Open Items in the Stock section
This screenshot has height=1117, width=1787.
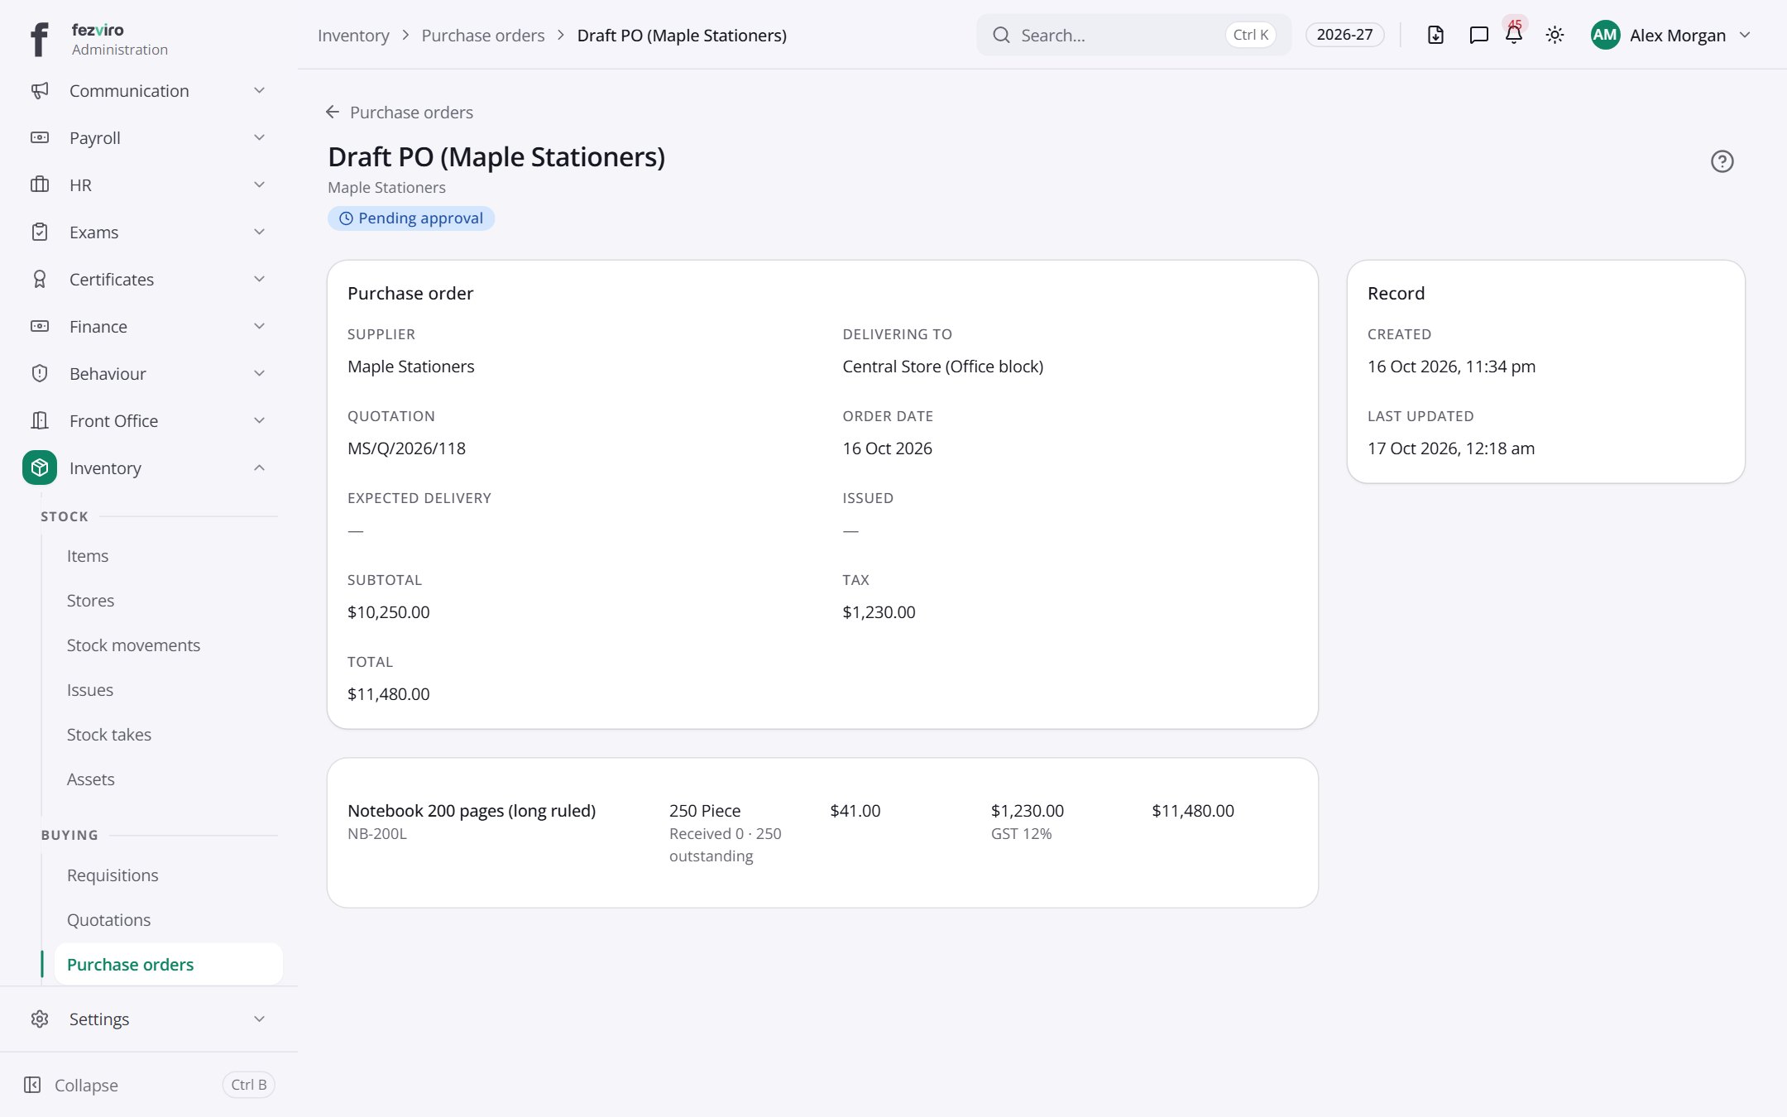88,556
